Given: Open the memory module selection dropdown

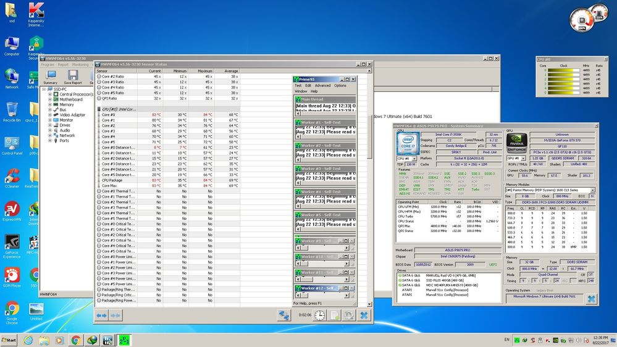Looking at the screenshot, I should (x=592, y=190).
